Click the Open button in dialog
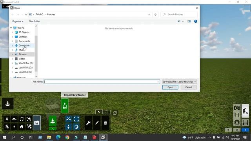 [x=170, y=87]
